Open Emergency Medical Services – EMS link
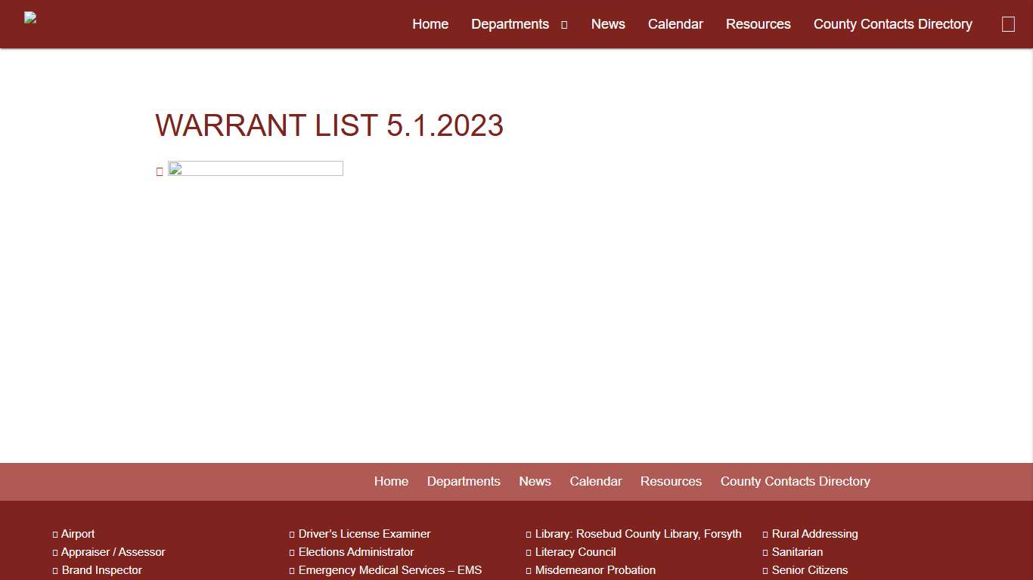Image resolution: width=1033 pixels, height=580 pixels. pyautogui.click(x=390, y=570)
